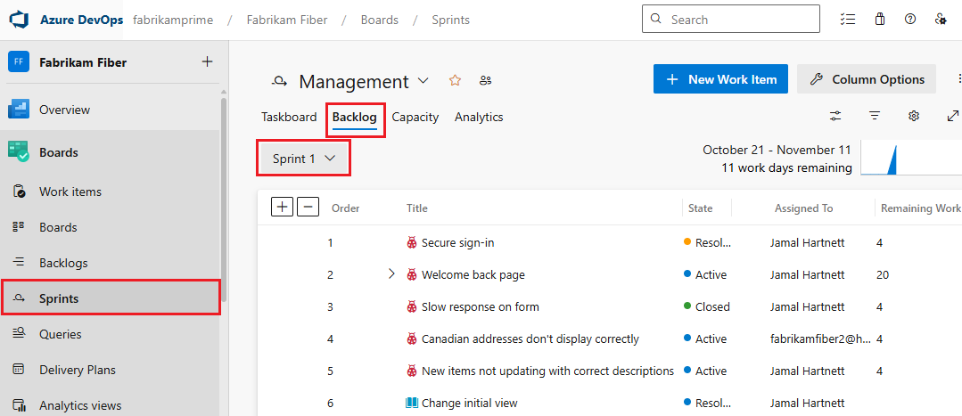This screenshot has width=962, height=416.
Task: Open Canadian addresses don't display correctly item
Action: [x=530, y=339]
